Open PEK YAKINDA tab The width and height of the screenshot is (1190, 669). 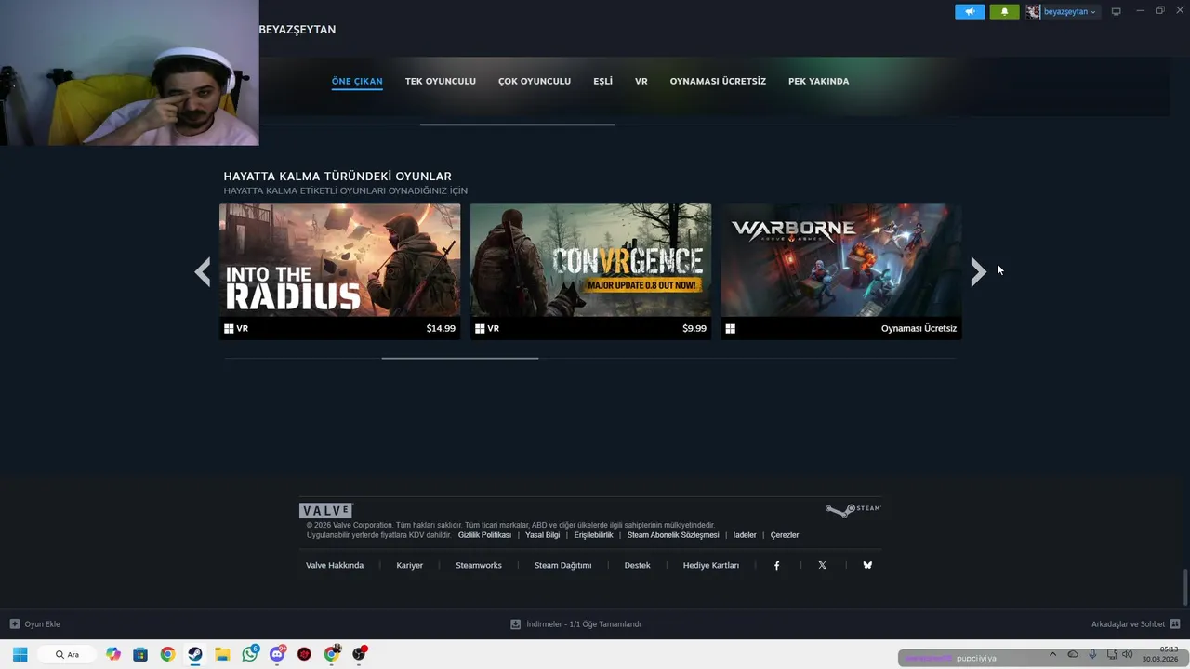pyautogui.click(x=819, y=81)
